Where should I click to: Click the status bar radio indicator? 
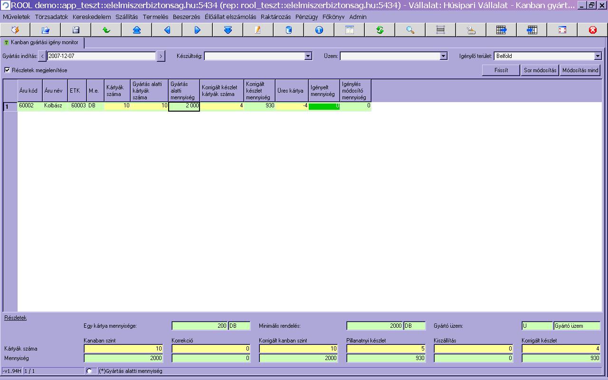tap(89, 370)
